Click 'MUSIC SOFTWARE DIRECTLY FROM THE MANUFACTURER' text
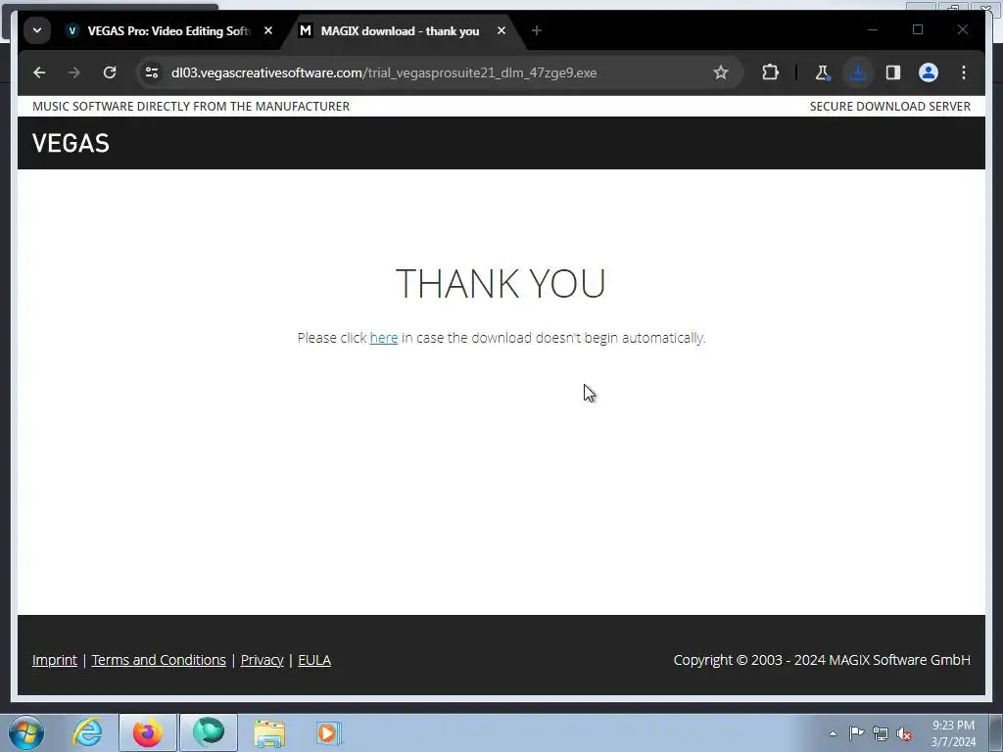The width and height of the screenshot is (1003, 752). (x=191, y=106)
